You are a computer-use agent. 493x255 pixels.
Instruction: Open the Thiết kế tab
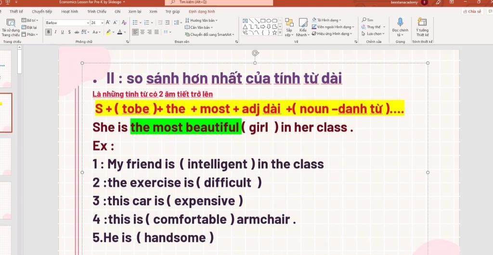(x=16, y=12)
